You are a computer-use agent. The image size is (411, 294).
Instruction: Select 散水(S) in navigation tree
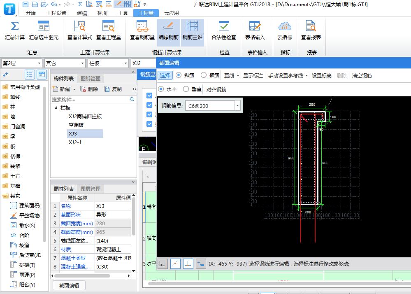pyautogui.click(x=23, y=226)
